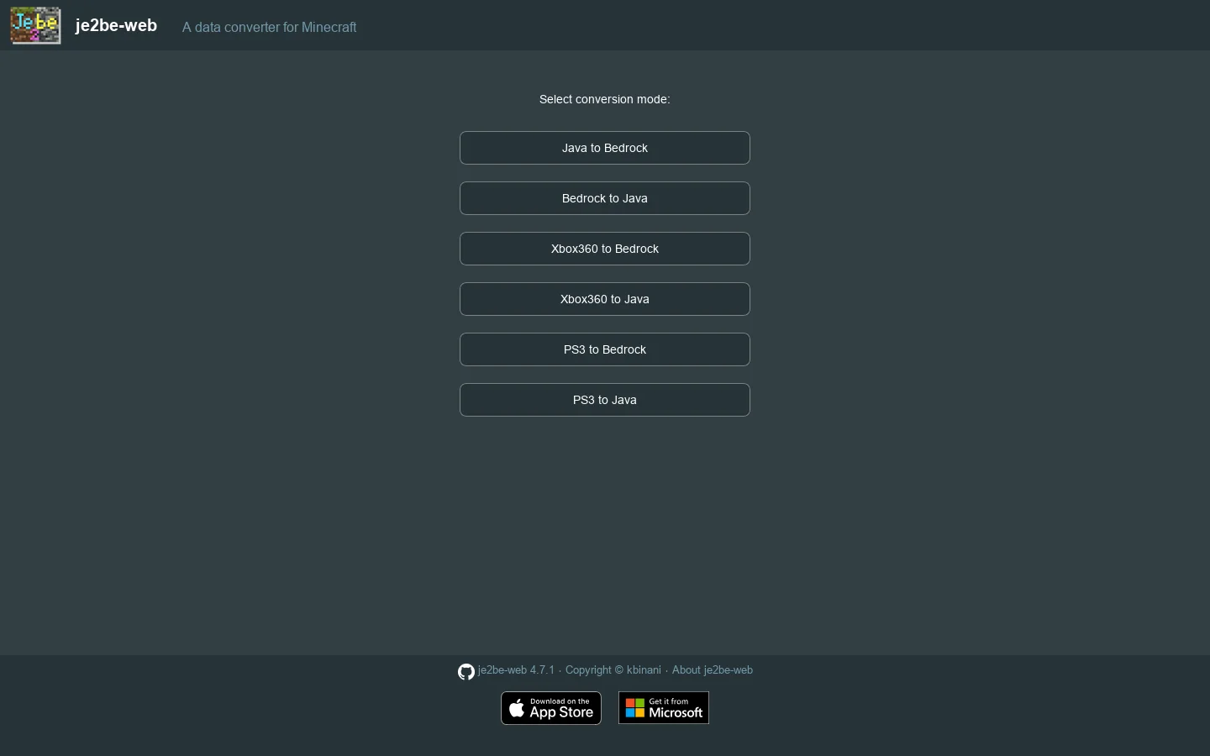This screenshot has width=1210, height=756.
Task: Choose PS3 to Bedrock conversion
Action: click(605, 349)
